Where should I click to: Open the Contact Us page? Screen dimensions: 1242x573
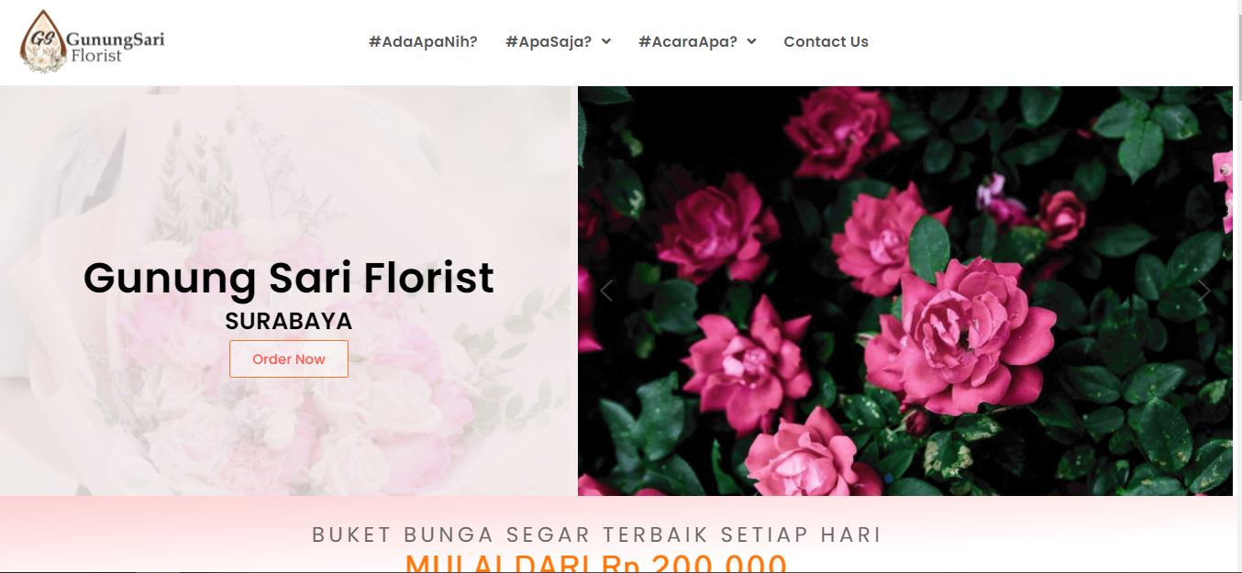coord(826,41)
